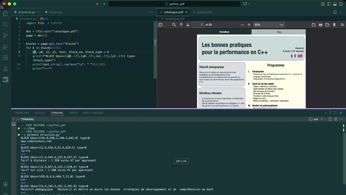This screenshot has width=346, height=195.
Task: Open the Extensions view
Action: (5, 58)
